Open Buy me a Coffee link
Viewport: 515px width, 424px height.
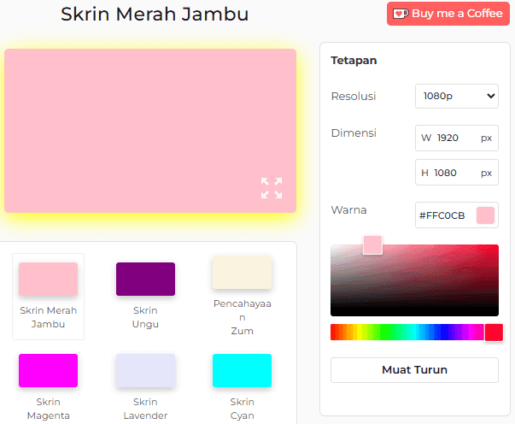(448, 14)
